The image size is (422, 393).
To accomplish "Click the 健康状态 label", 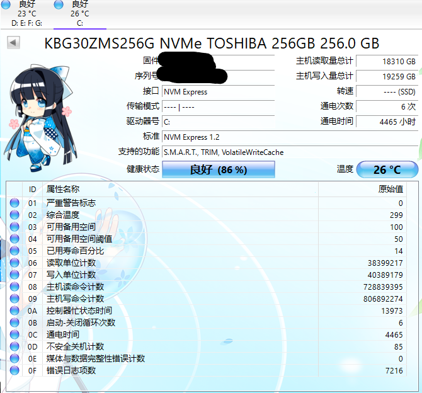I will tap(143, 169).
